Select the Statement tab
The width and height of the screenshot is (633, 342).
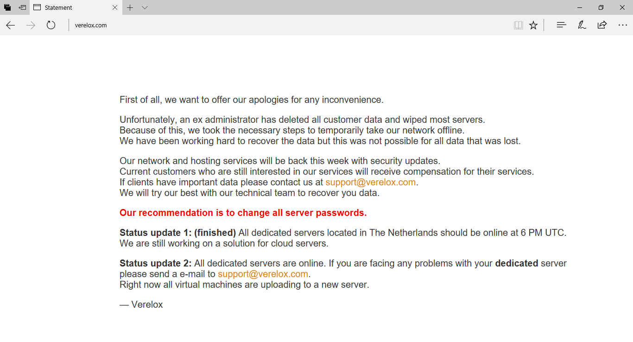click(70, 7)
